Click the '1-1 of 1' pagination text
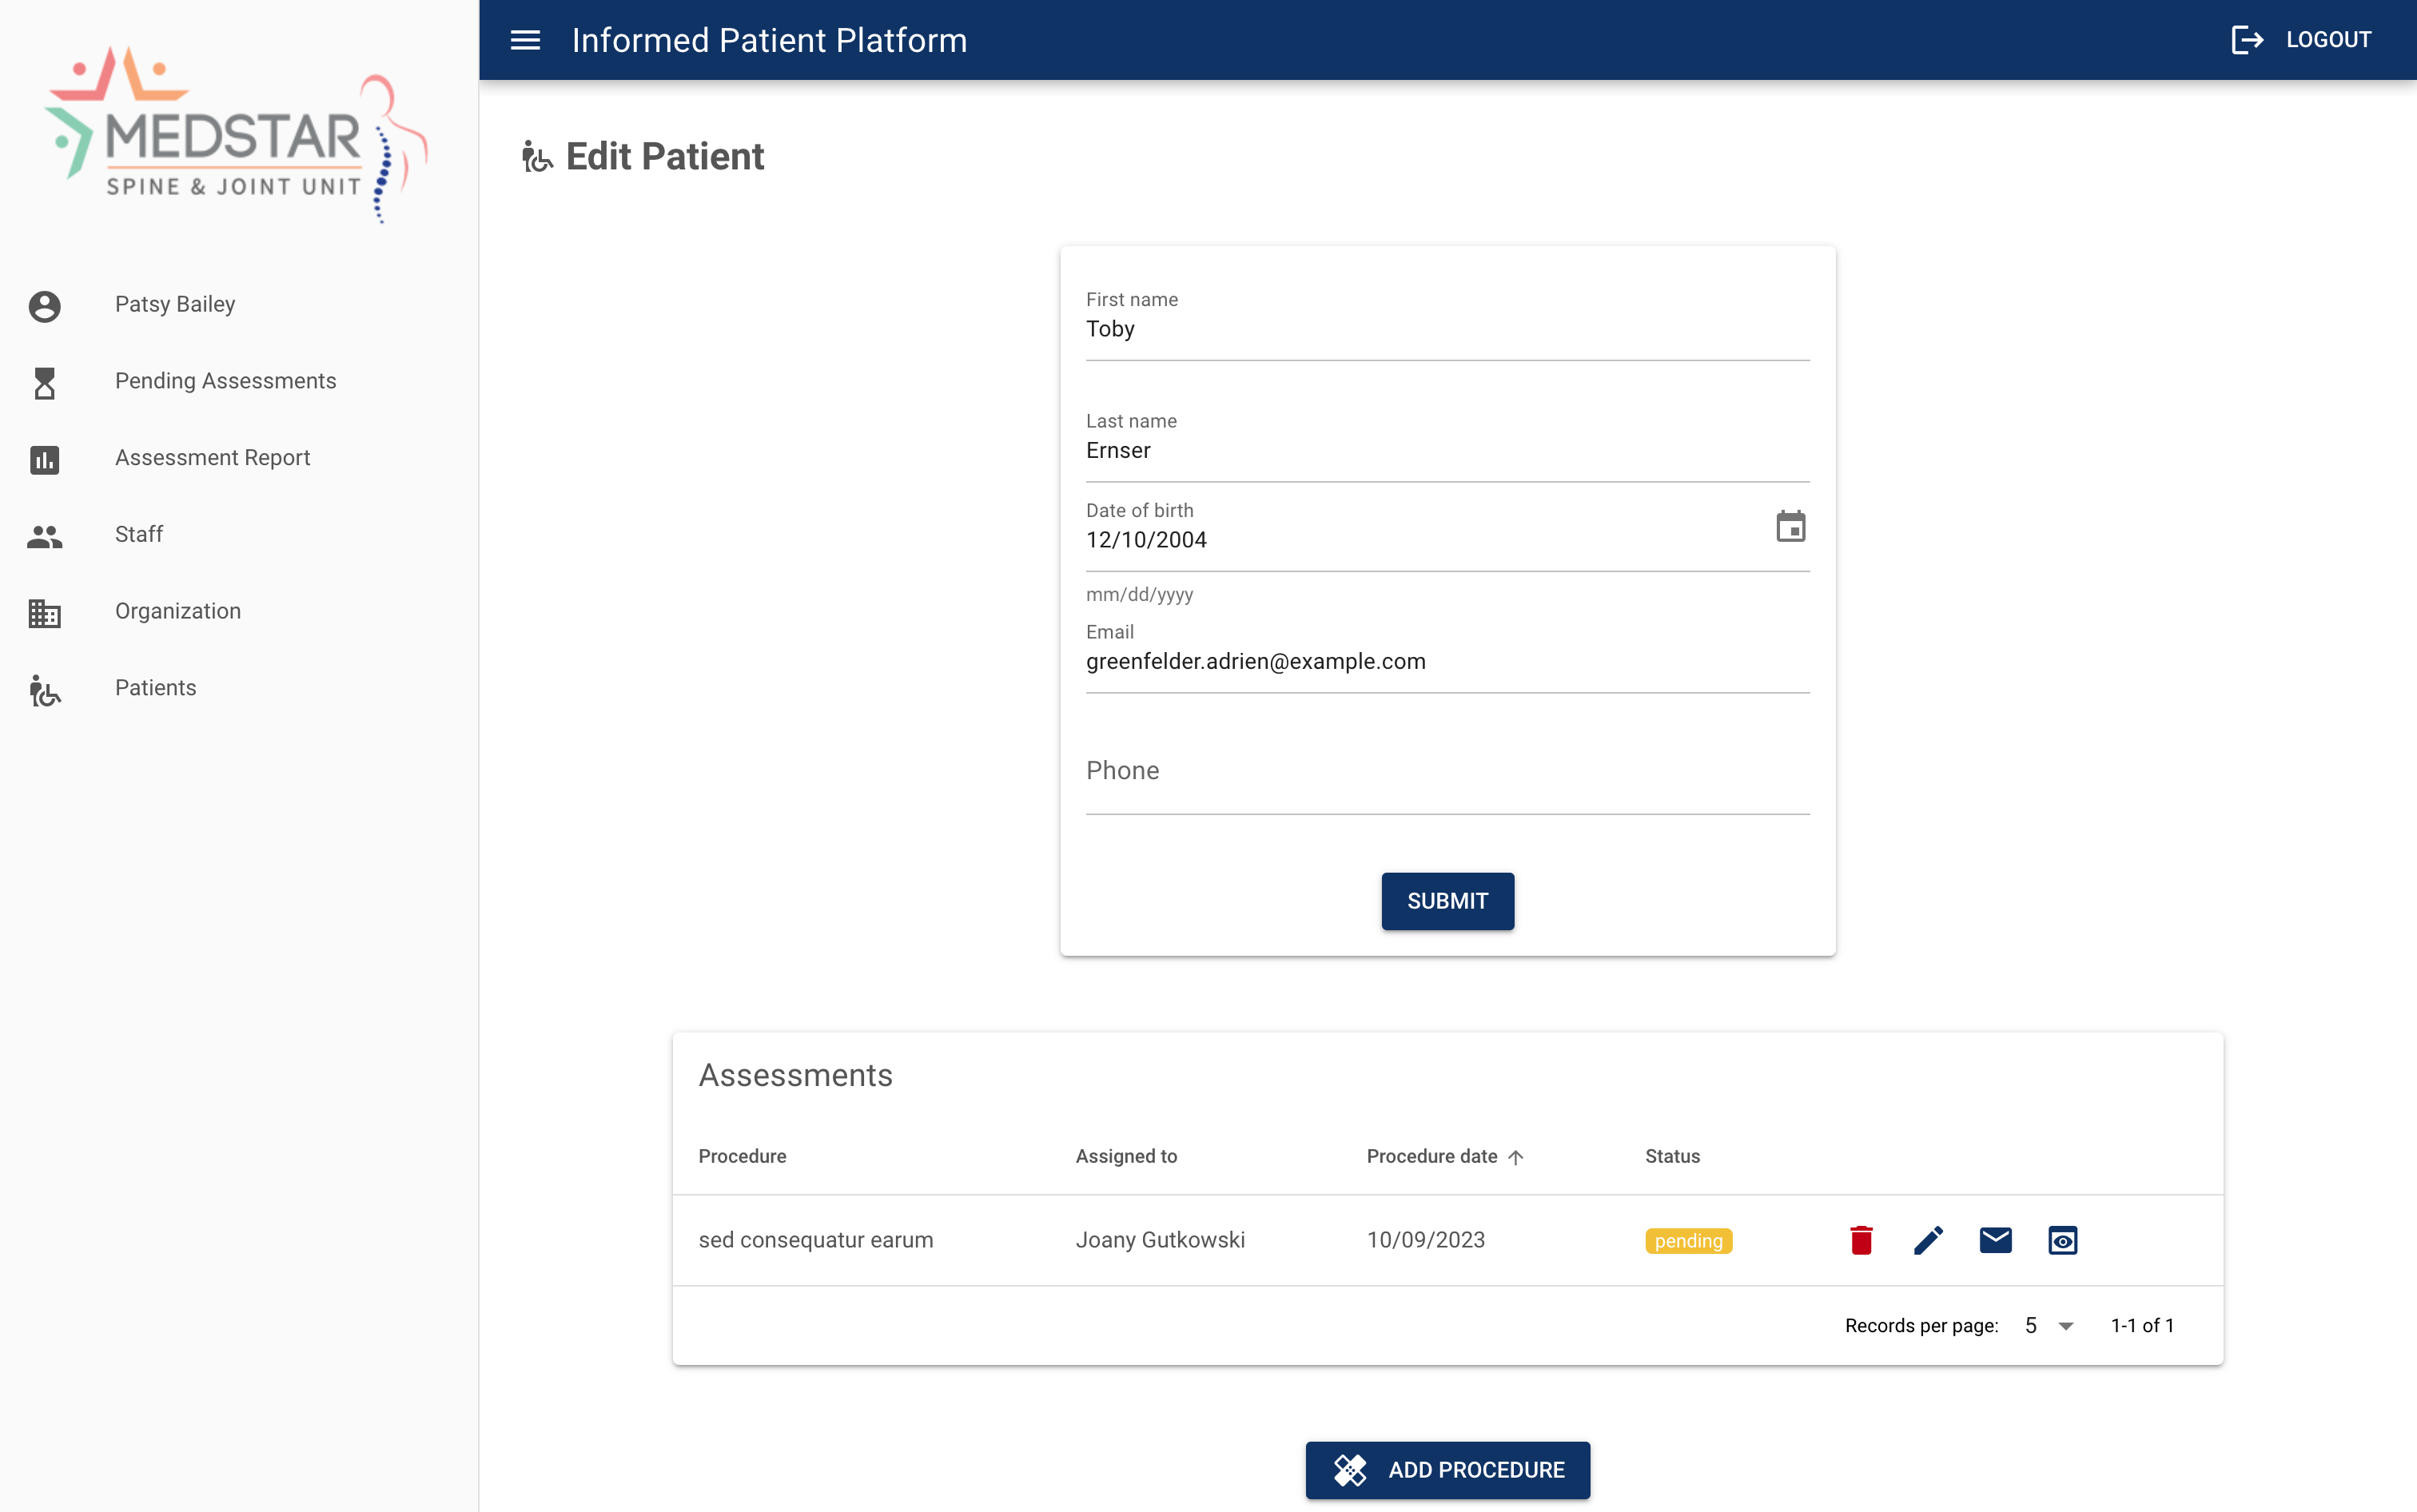2417x1512 pixels. [x=2142, y=1326]
